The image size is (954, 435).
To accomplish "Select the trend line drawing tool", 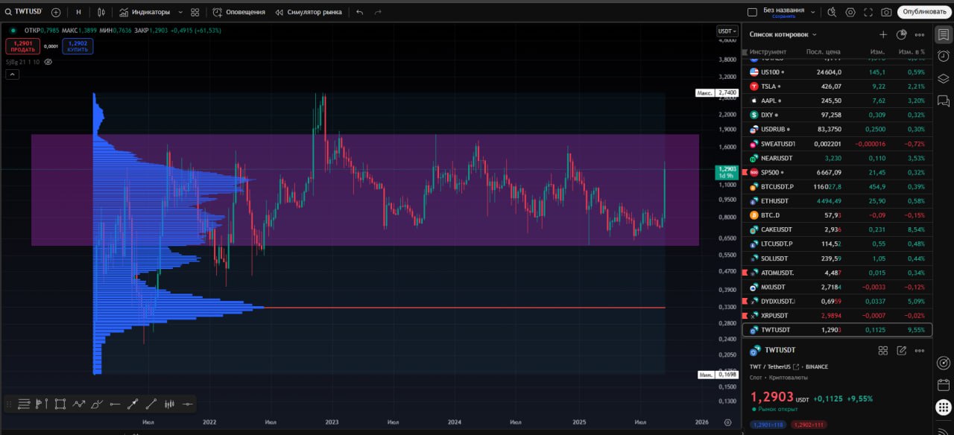I will 151,404.
